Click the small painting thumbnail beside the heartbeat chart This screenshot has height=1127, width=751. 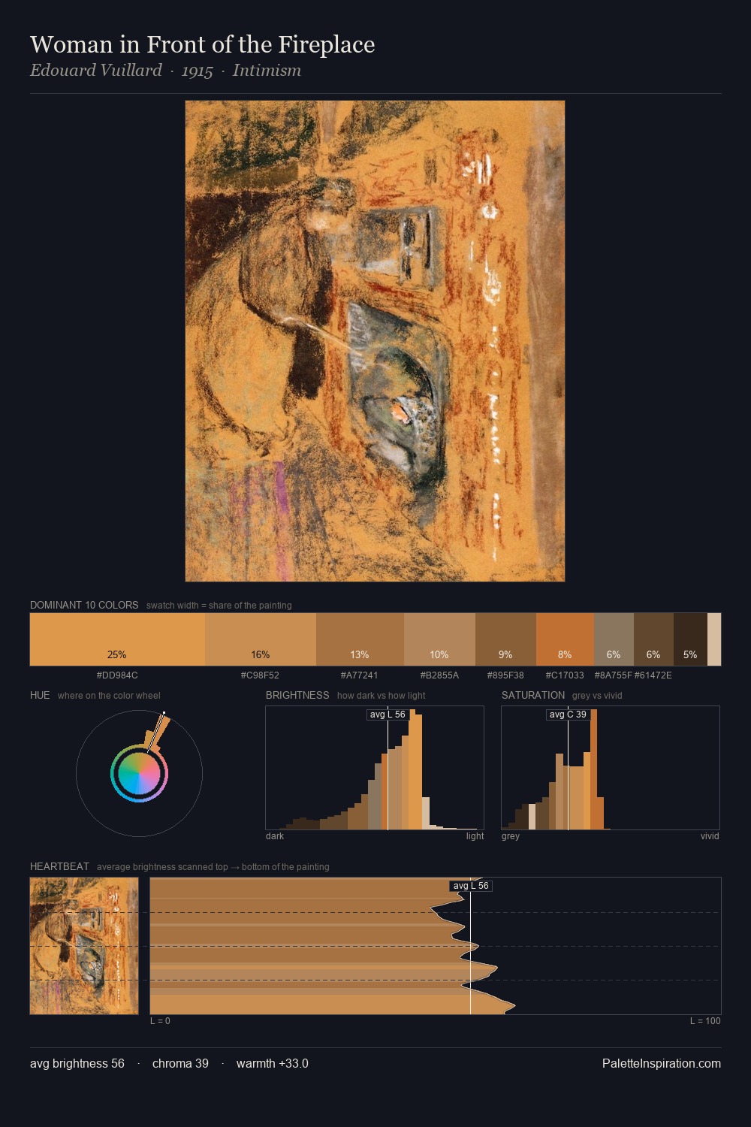[84, 946]
